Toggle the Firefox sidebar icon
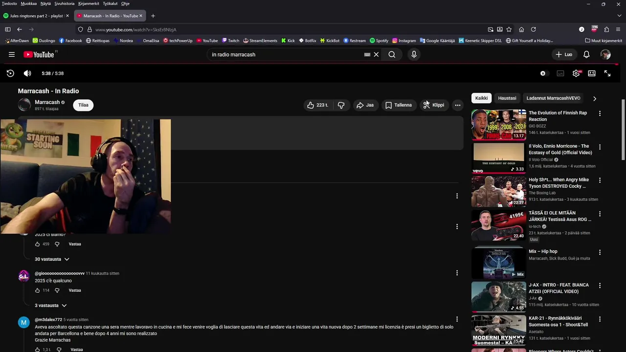Image resolution: width=626 pixels, height=352 pixels. (x=7, y=29)
